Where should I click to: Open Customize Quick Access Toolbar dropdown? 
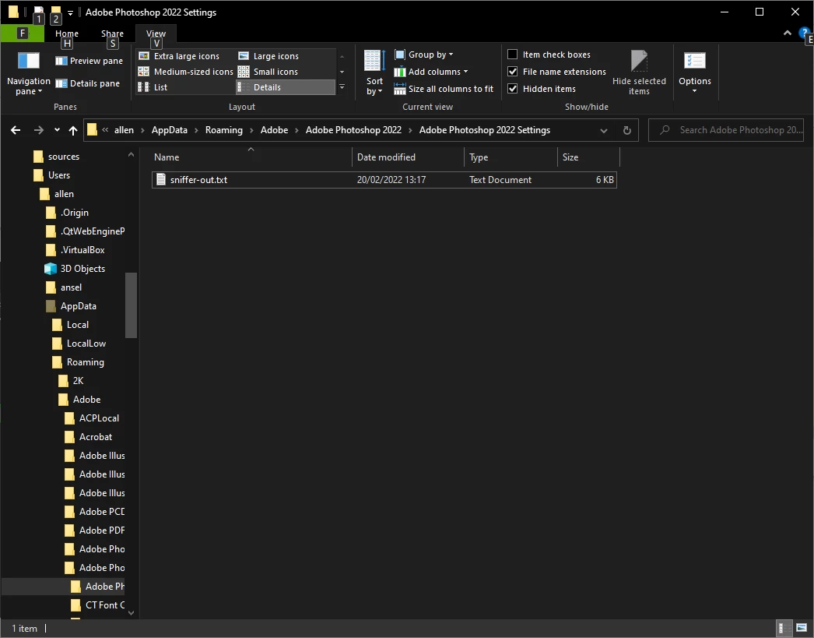click(70, 13)
